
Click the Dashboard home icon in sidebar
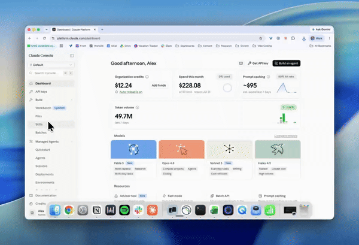pos(31,83)
